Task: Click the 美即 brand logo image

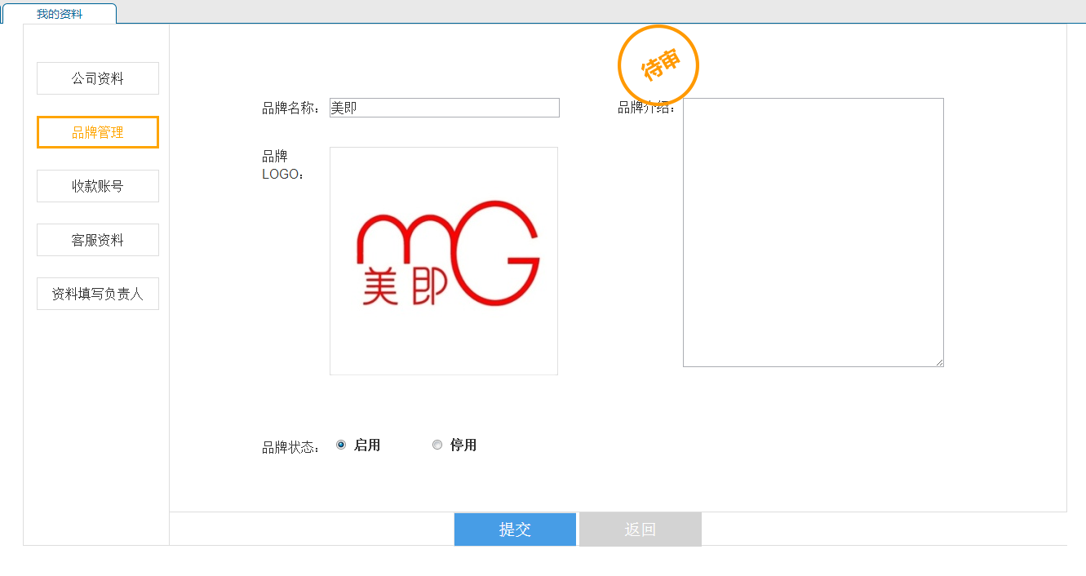Action: 444,261
